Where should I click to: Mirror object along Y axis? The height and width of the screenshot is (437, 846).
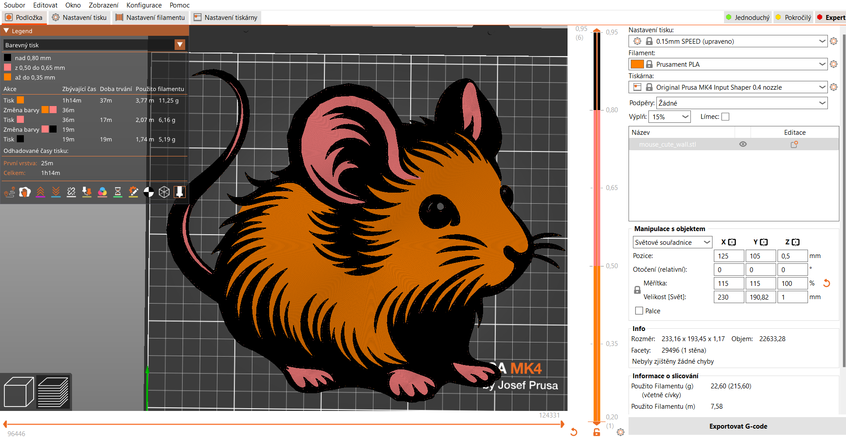(x=764, y=242)
